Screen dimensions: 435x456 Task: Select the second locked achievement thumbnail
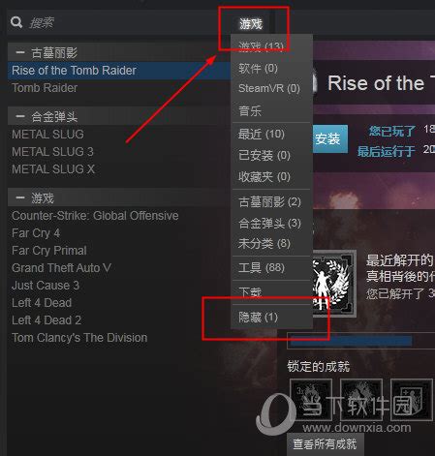361,400
